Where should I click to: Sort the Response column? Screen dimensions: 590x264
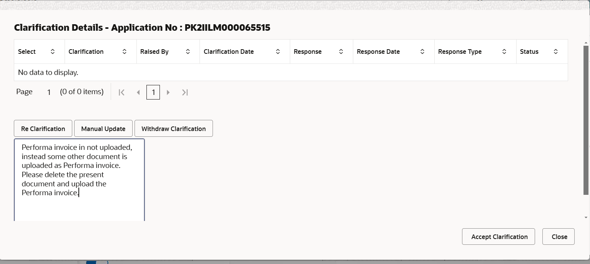[341, 51]
